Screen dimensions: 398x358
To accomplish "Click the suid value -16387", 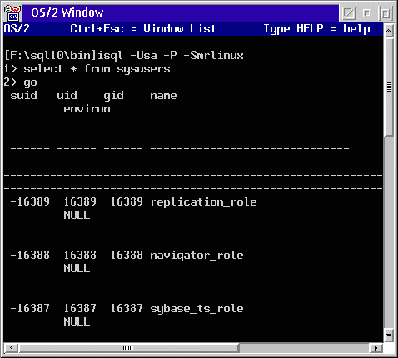I will coord(30,308).
